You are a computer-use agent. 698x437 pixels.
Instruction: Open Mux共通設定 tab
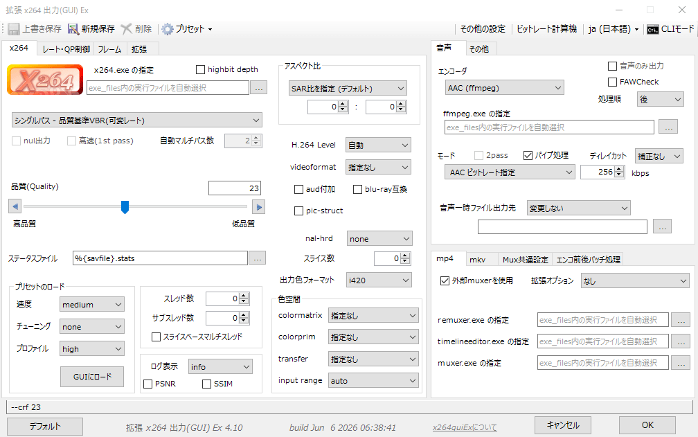pos(526,260)
